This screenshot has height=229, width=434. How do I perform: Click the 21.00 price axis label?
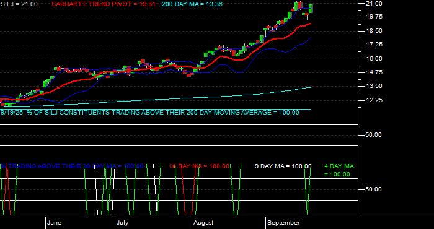click(374, 3)
